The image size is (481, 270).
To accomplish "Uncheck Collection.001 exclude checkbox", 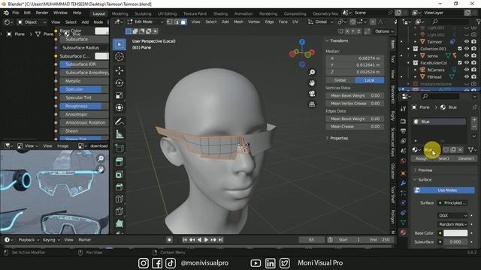I will click(x=460, y=49).
